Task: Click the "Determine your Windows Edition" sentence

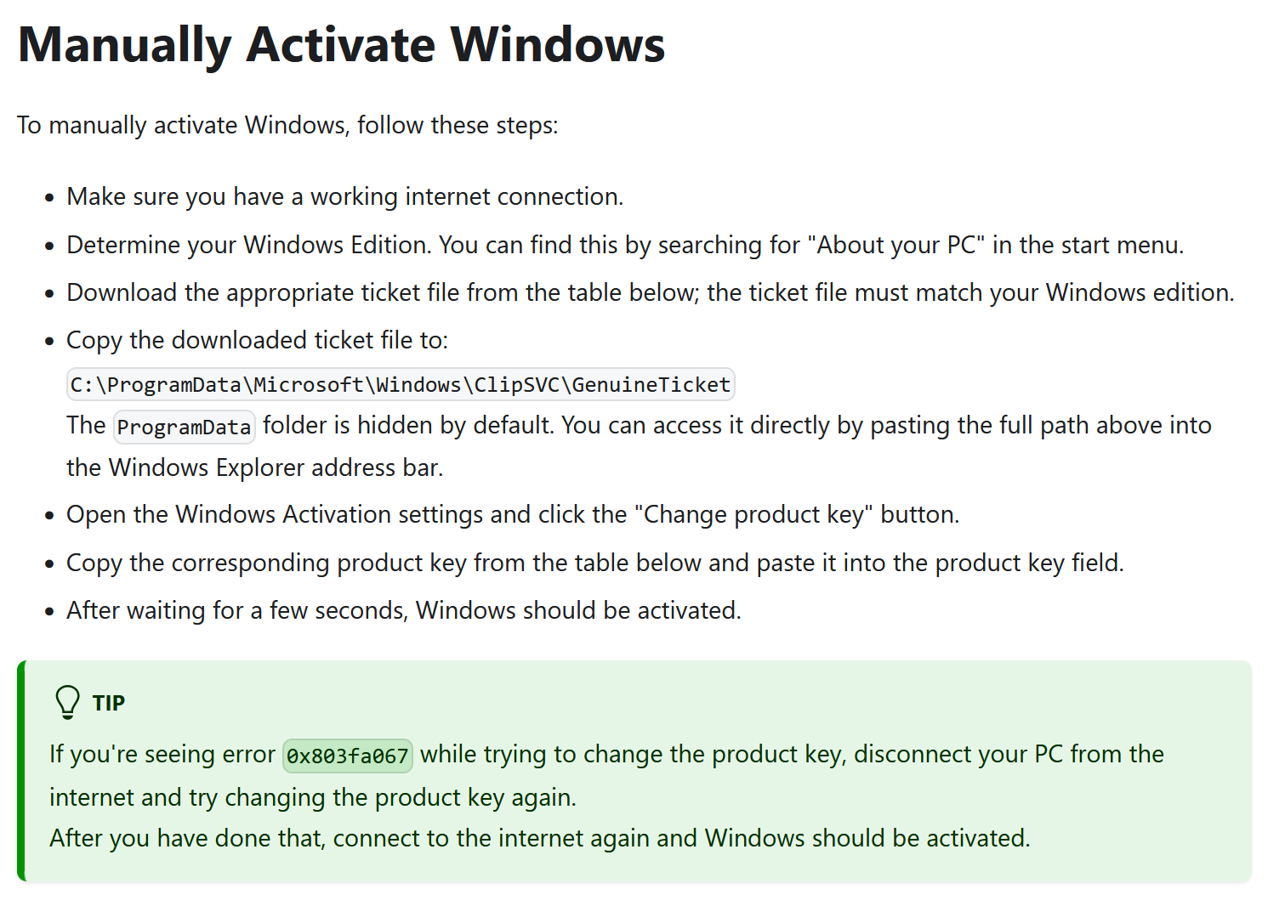Action: click(x=251, y=245)
